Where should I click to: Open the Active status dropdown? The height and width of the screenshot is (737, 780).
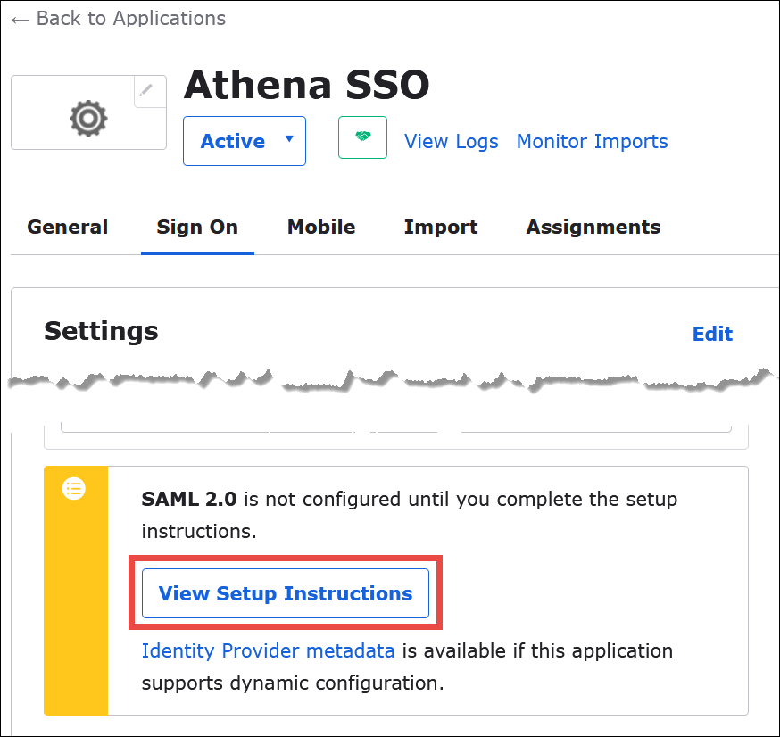tap(244, 141)
